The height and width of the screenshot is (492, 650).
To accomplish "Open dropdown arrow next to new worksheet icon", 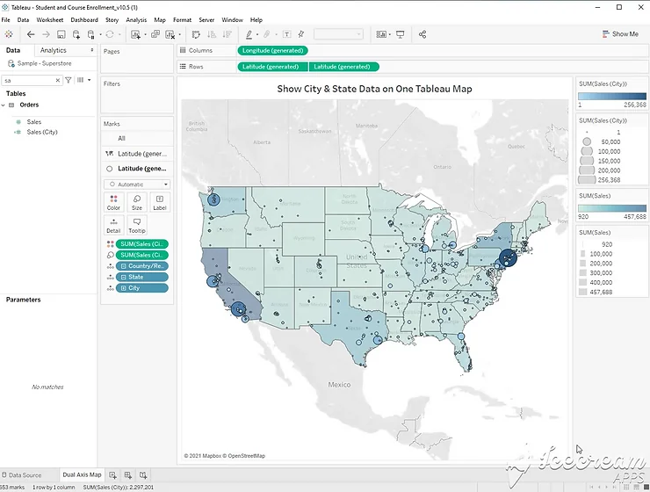I will click(x=145, y=35).
